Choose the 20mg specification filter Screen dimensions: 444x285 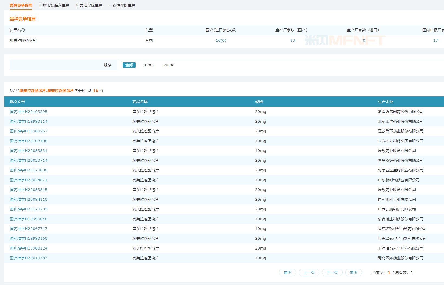point(169,65)
